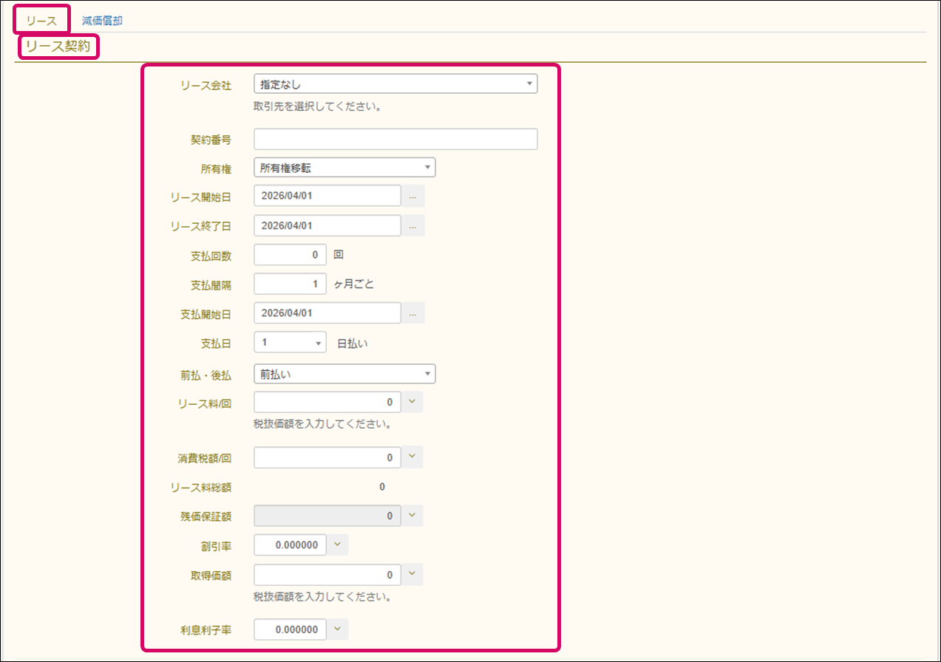The image size is (941, 662).
Task: Switch to the 減価償却 tab
Action: pos(102,21)
